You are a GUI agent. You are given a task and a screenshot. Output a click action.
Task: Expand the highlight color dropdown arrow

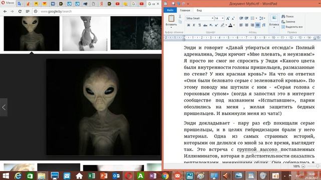(226, 25)
